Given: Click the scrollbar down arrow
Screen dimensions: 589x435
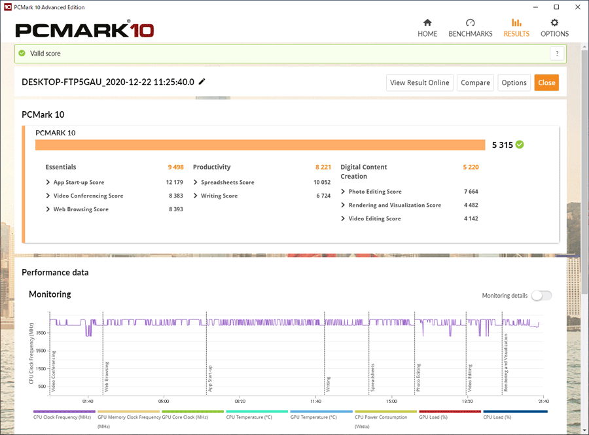Looking at the screenshot, I should coord(585,430).
